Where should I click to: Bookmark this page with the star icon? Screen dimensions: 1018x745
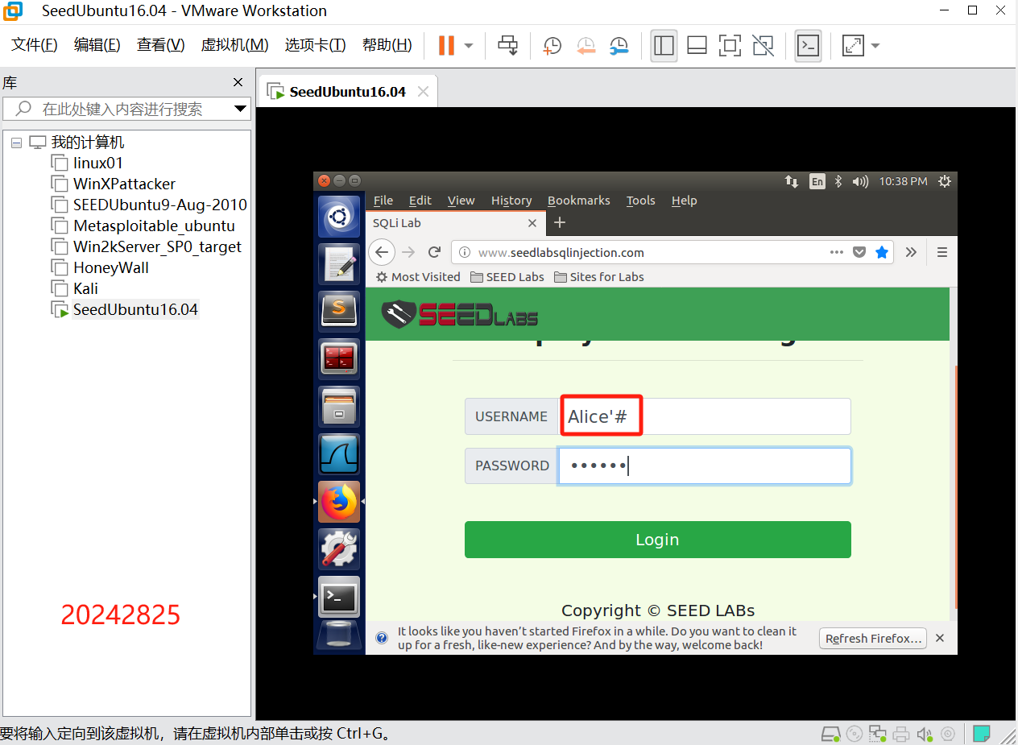click(x=882, y=252)
